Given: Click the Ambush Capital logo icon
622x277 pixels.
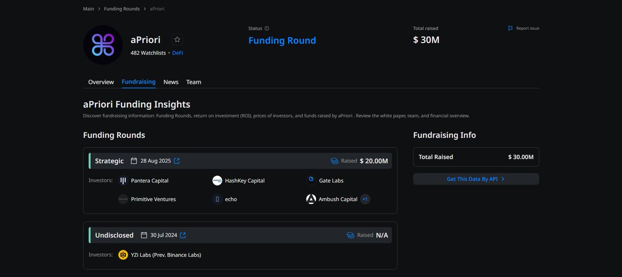Looking at the screenshot, I should [x=311, y=199].
